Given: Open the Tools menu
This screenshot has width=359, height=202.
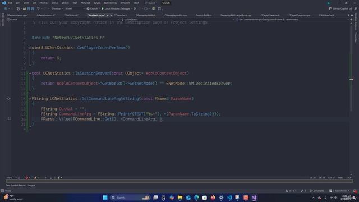Looking at the screenshot, I should 97,3.
